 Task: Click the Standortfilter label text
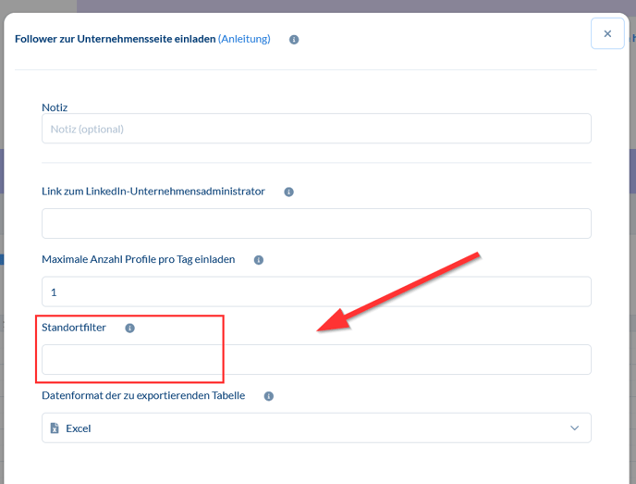[x=74, y=328]
